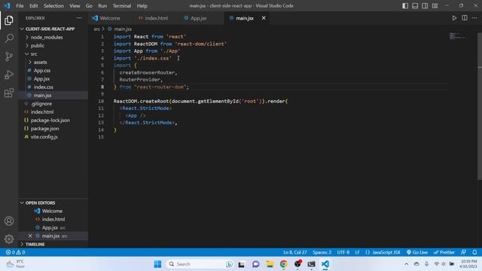Select index.html in Open Editors list
This screenshot has height=271, width=482.
click(x=53, y=219)
